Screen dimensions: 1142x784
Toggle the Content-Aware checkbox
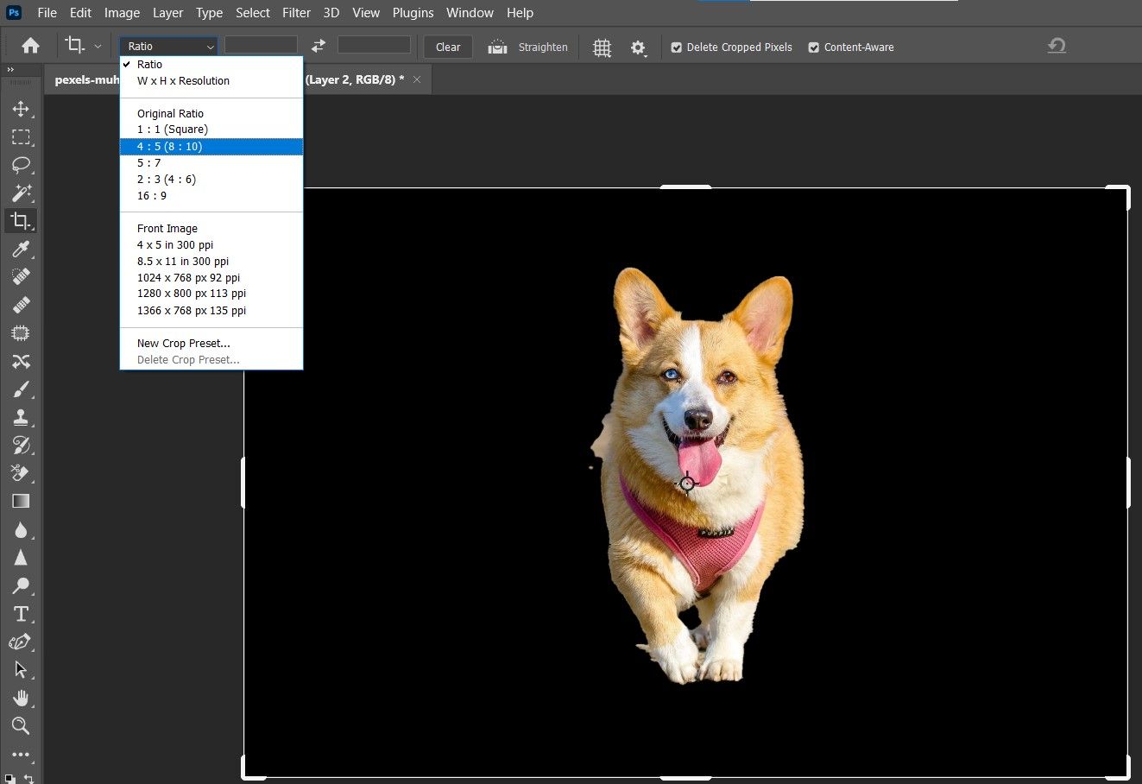pos(813,47)
